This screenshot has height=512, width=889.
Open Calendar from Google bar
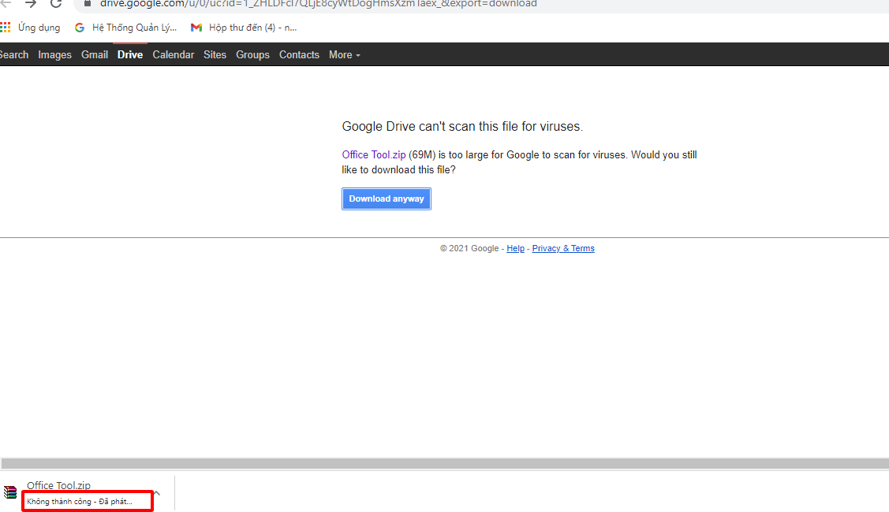[173, 55]
